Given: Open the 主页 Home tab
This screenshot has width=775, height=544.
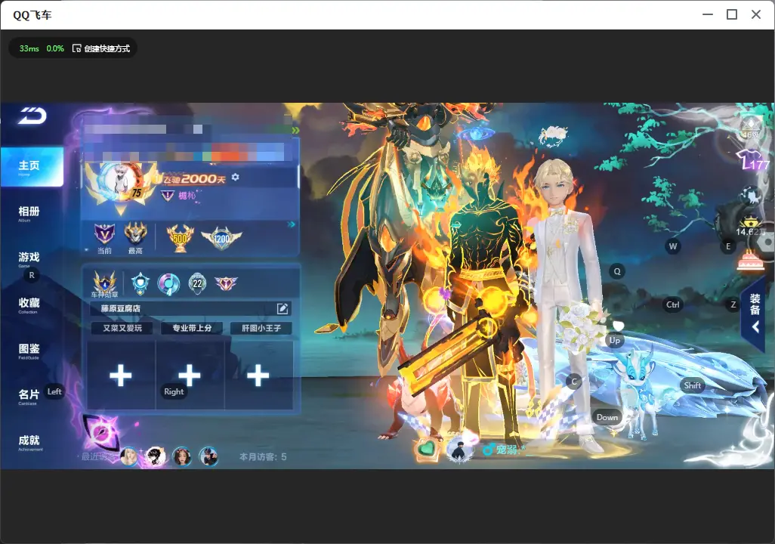Looking at the screenshot, I should 31,167.
